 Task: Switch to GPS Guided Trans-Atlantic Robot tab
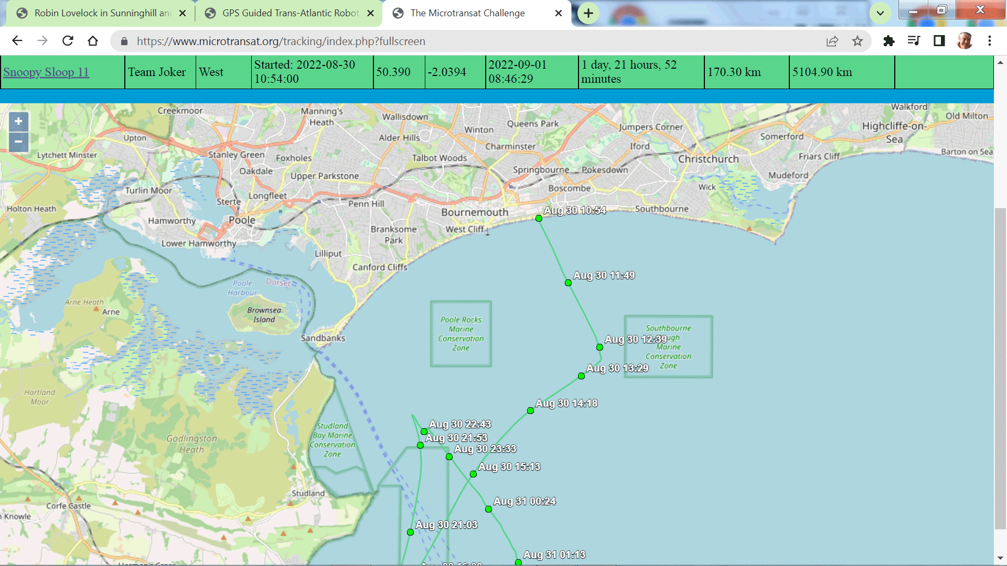coord(290,13)
